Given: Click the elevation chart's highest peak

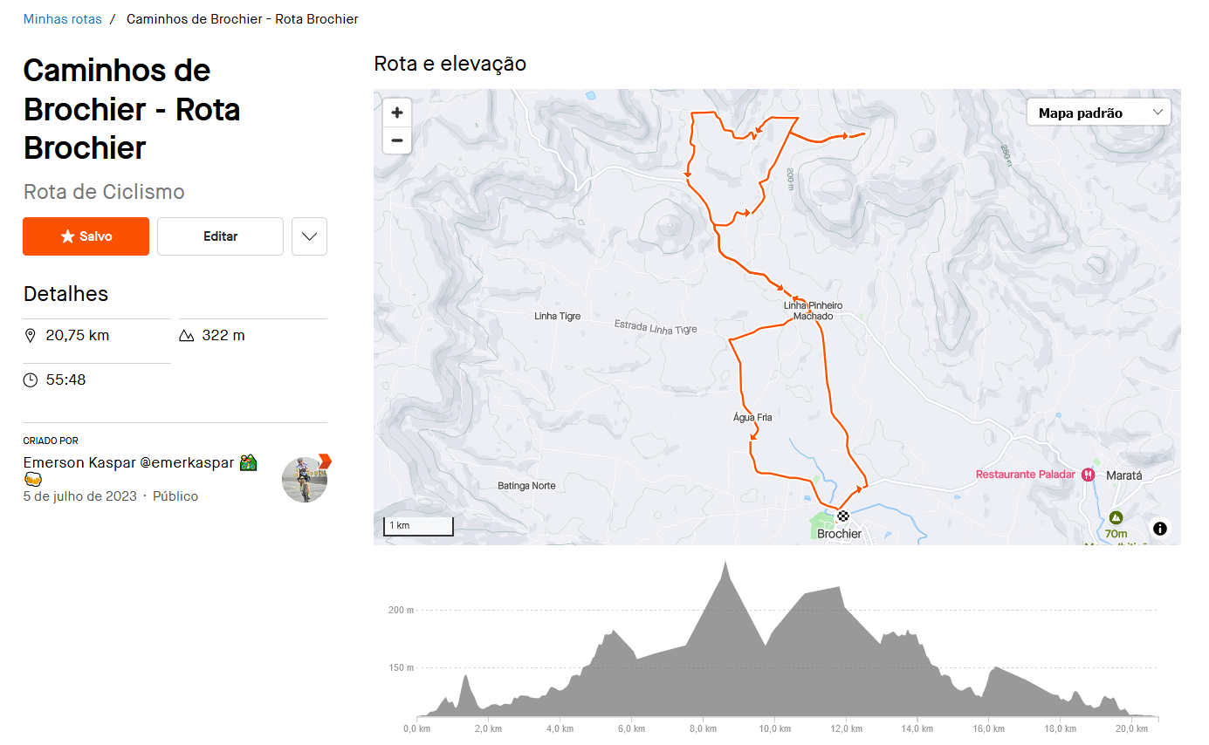Looking at the screenshot, I should [725, 564].
